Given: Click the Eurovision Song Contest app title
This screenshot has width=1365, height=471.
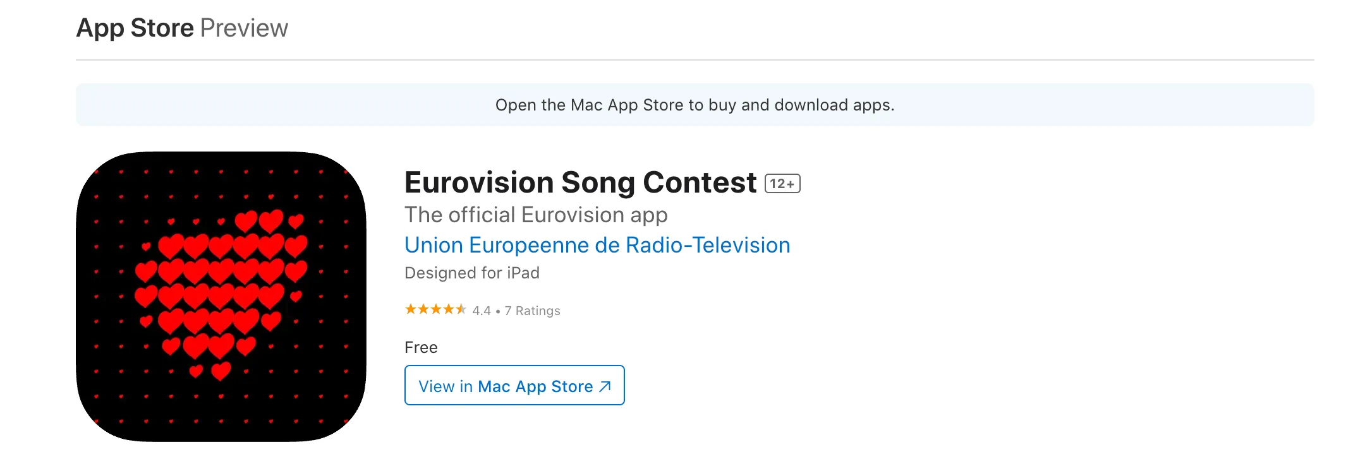Looking at the screenshot, I should pos(580,183).
